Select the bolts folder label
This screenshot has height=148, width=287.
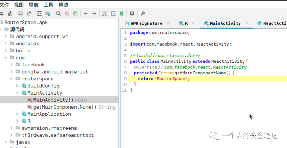point(23,51)
